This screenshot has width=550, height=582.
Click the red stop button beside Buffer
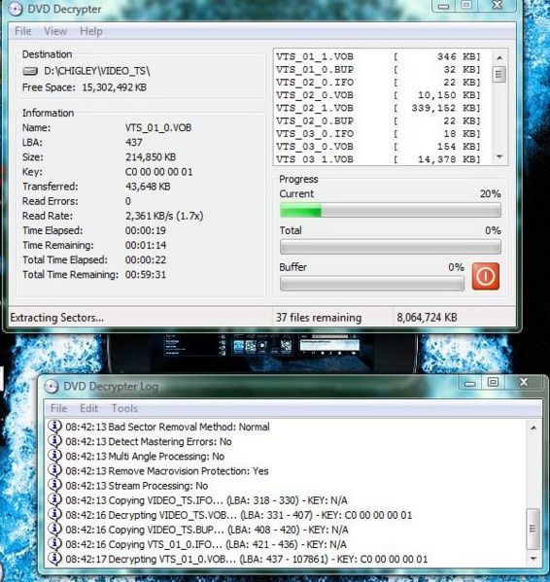pos(486,276)
